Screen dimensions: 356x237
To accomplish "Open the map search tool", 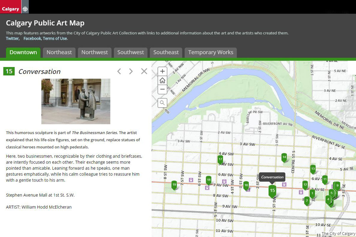I will click(x=162, y=103).
